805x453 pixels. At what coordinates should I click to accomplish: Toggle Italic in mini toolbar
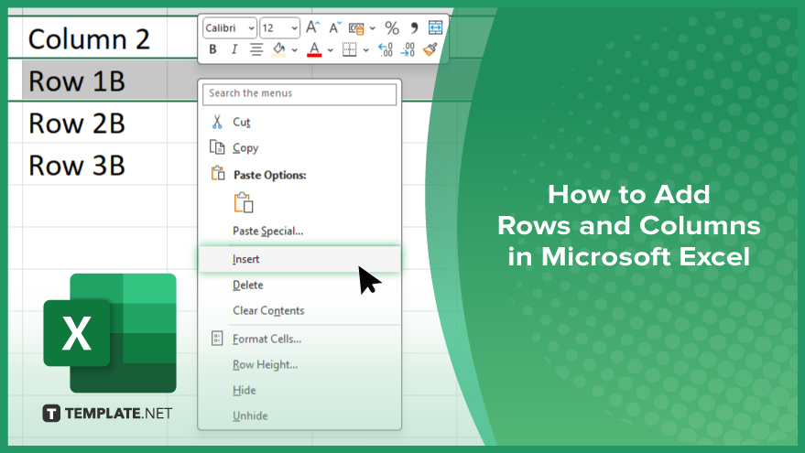click(234, 49)
